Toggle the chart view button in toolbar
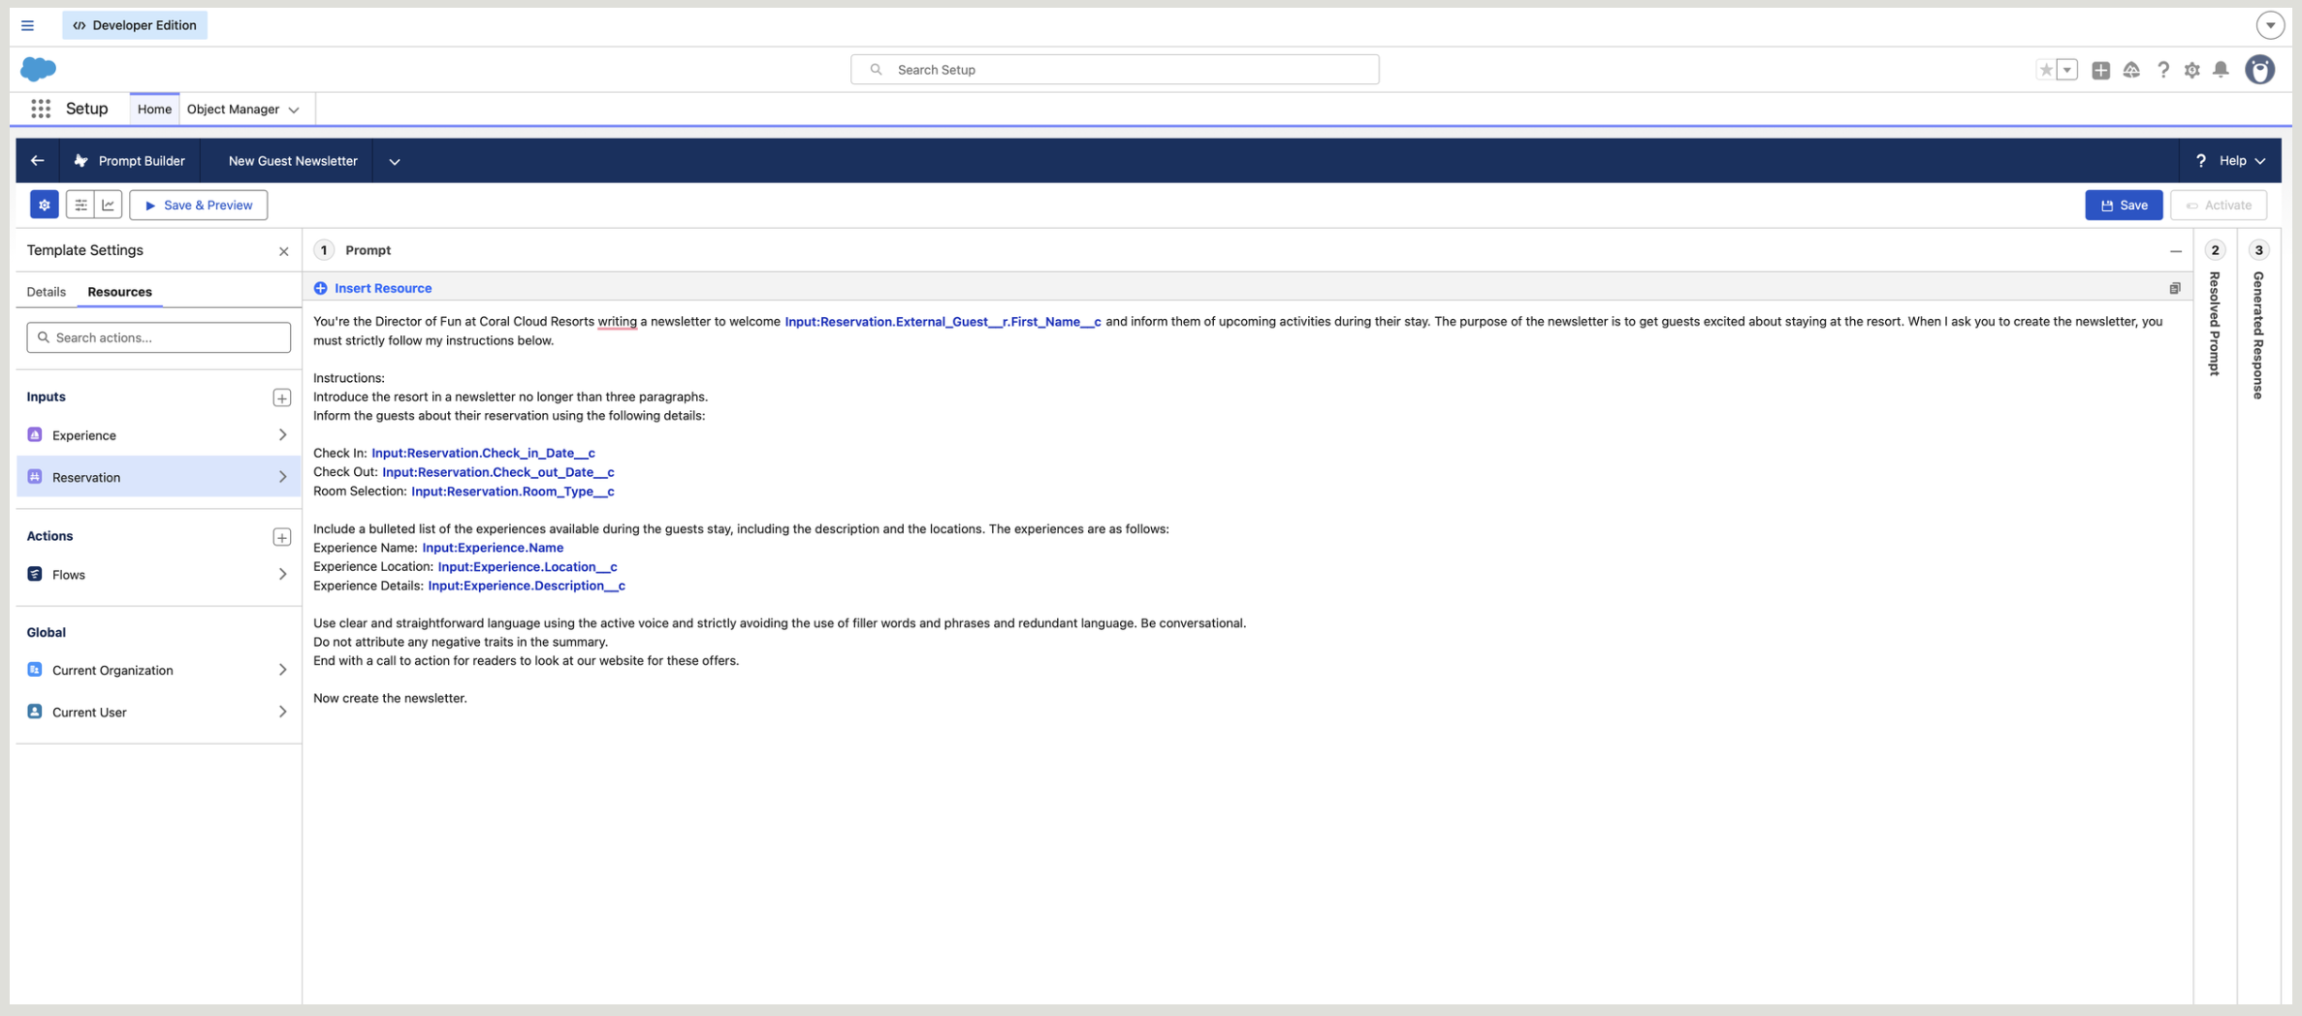 point(109,205)
